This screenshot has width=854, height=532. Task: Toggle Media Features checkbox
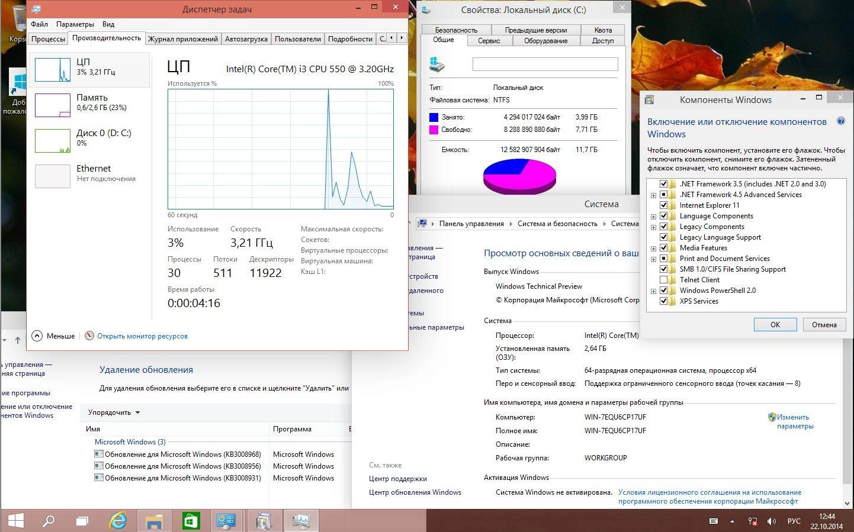point(663,248)
